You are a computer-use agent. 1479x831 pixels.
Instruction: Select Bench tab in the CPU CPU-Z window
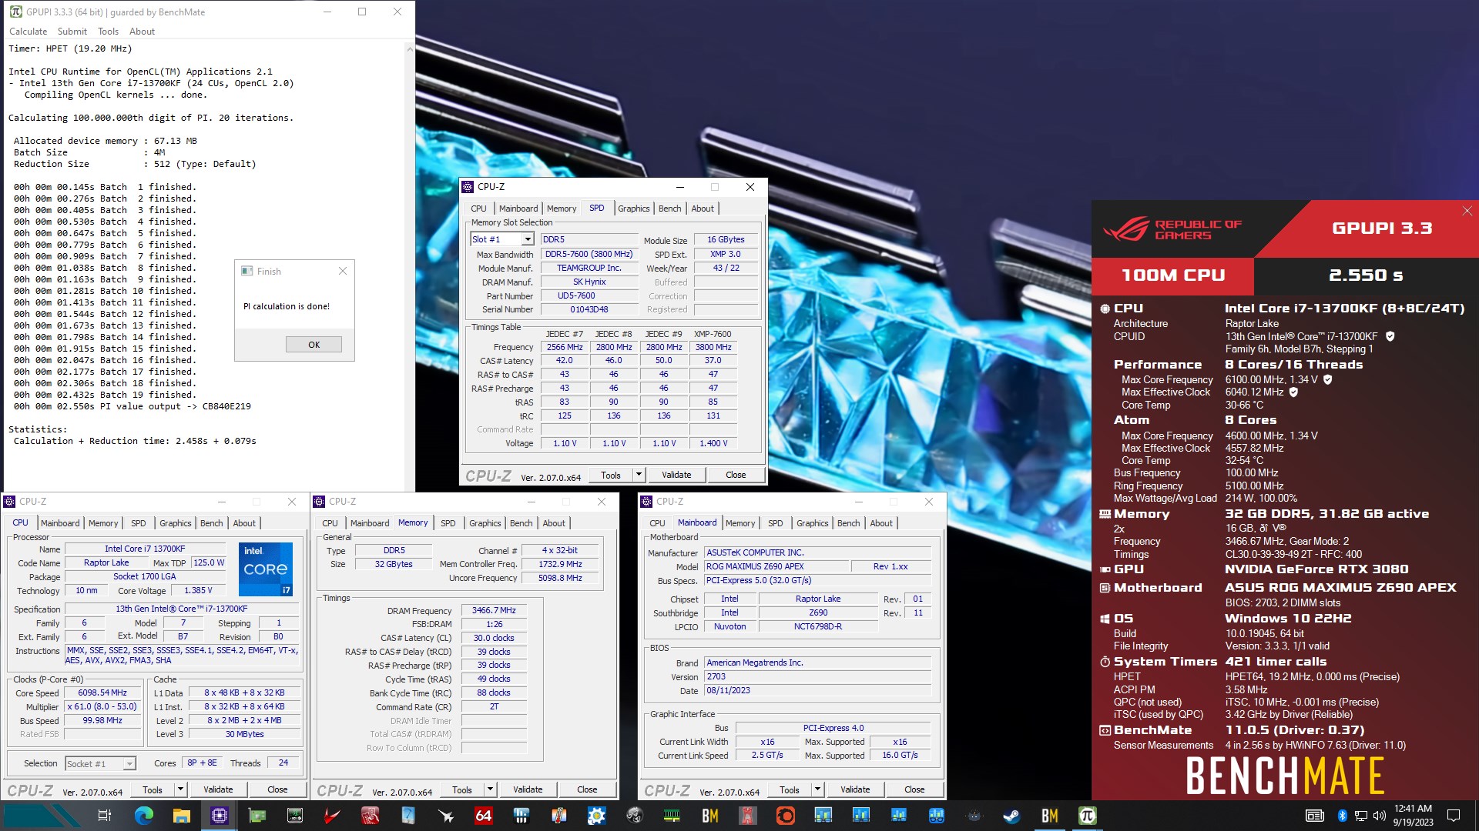tap(212, 523)
